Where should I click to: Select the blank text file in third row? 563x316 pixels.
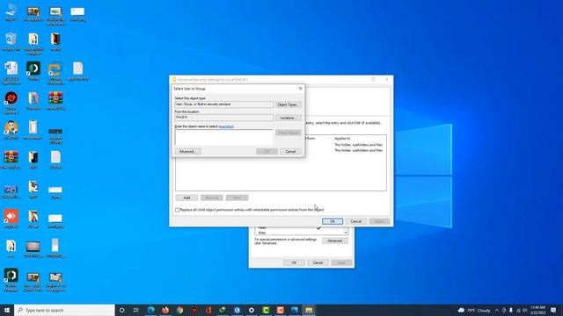click(78, 71)
